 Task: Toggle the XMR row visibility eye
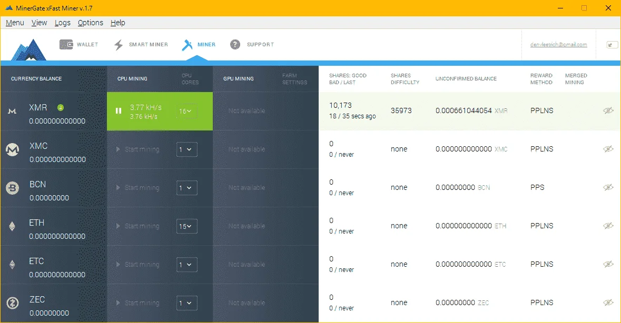608,110
